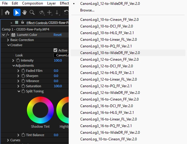Viewport: 187px width, 144px height.
Task: Select CanonLog3_10-to-Linear_FL_Ver.2.0 look
Action: pos(128,40)
